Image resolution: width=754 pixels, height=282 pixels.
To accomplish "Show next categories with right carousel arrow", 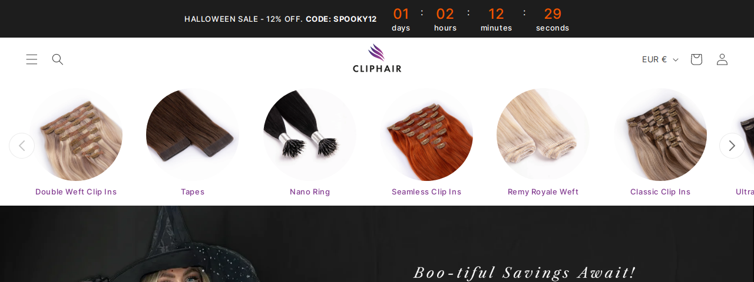I will click(x=732, y=146).
